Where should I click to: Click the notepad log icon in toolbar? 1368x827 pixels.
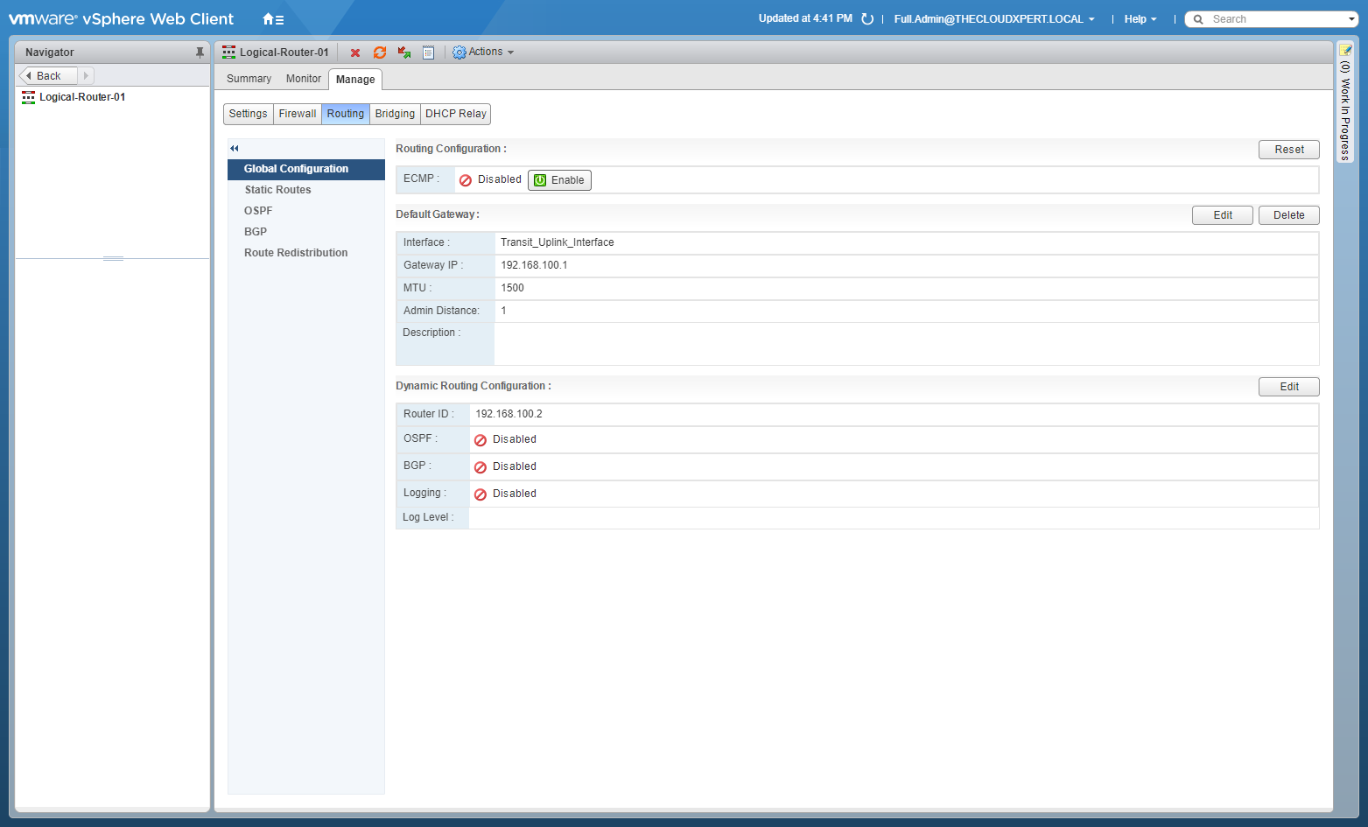pos(429,53)
